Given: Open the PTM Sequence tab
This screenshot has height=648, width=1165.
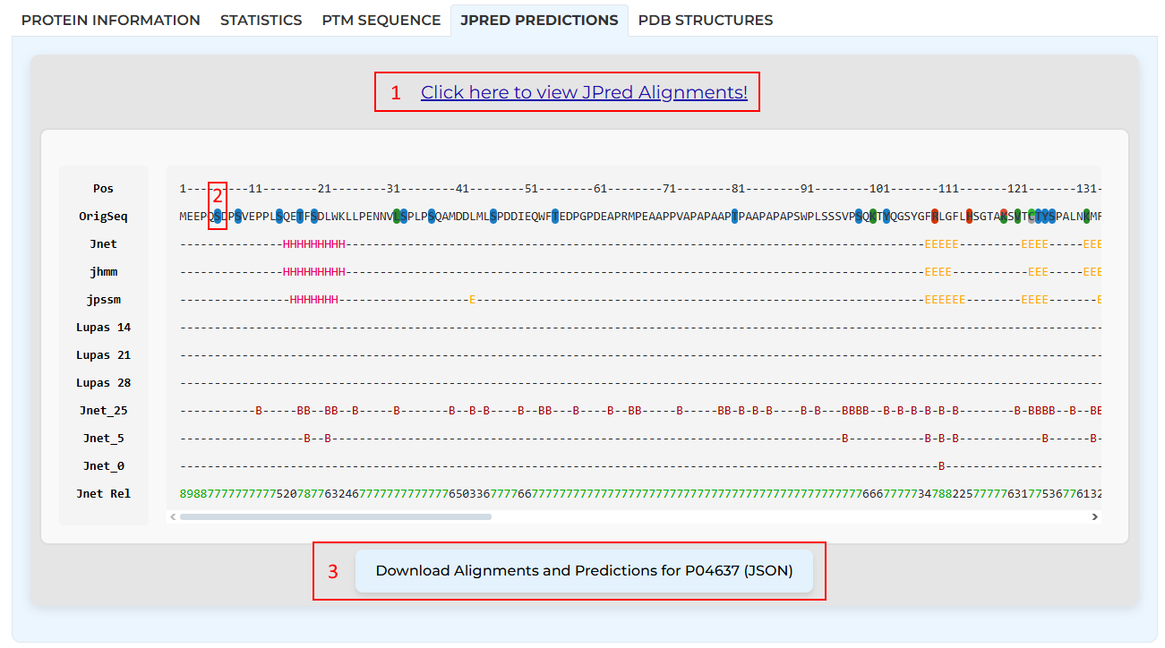Looking at the screenshot, I should click(x=381, y=20).
